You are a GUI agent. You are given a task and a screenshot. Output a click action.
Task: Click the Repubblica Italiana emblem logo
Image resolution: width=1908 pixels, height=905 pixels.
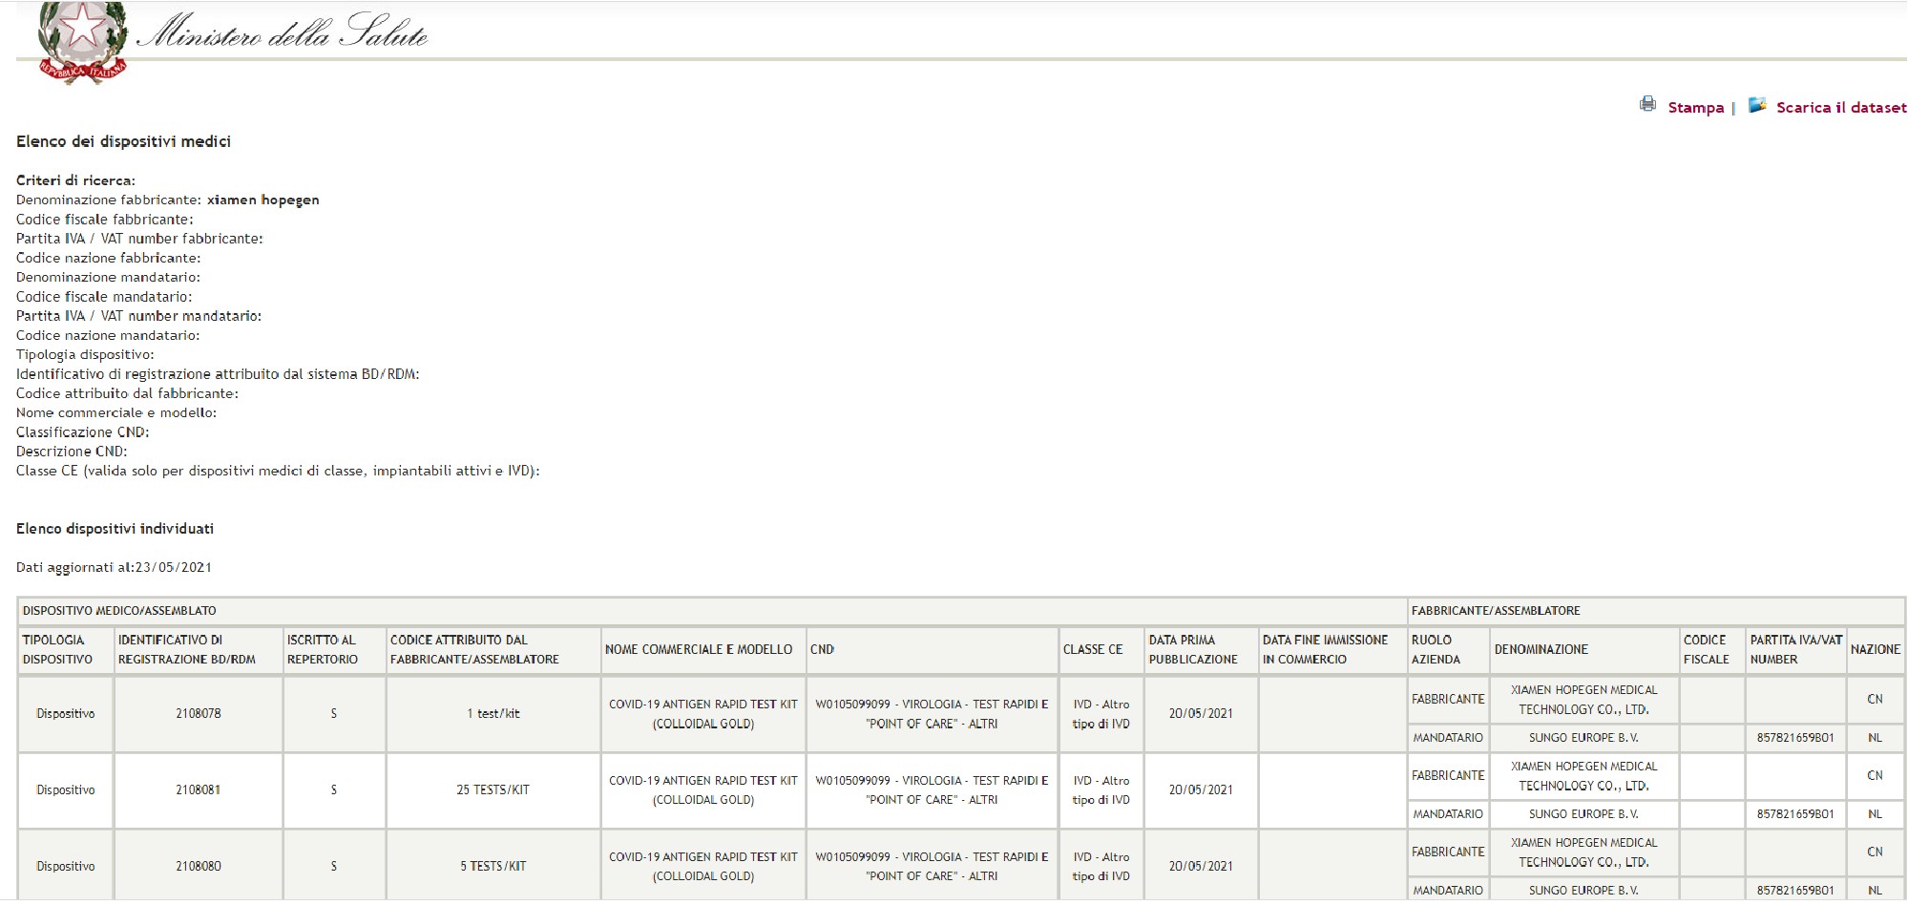point(82,42)
